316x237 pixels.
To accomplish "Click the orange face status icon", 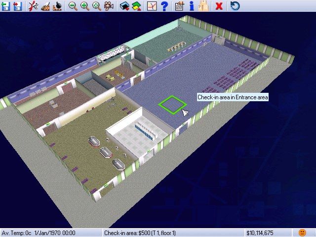I will pyautogui.click(x=302, y=233).
